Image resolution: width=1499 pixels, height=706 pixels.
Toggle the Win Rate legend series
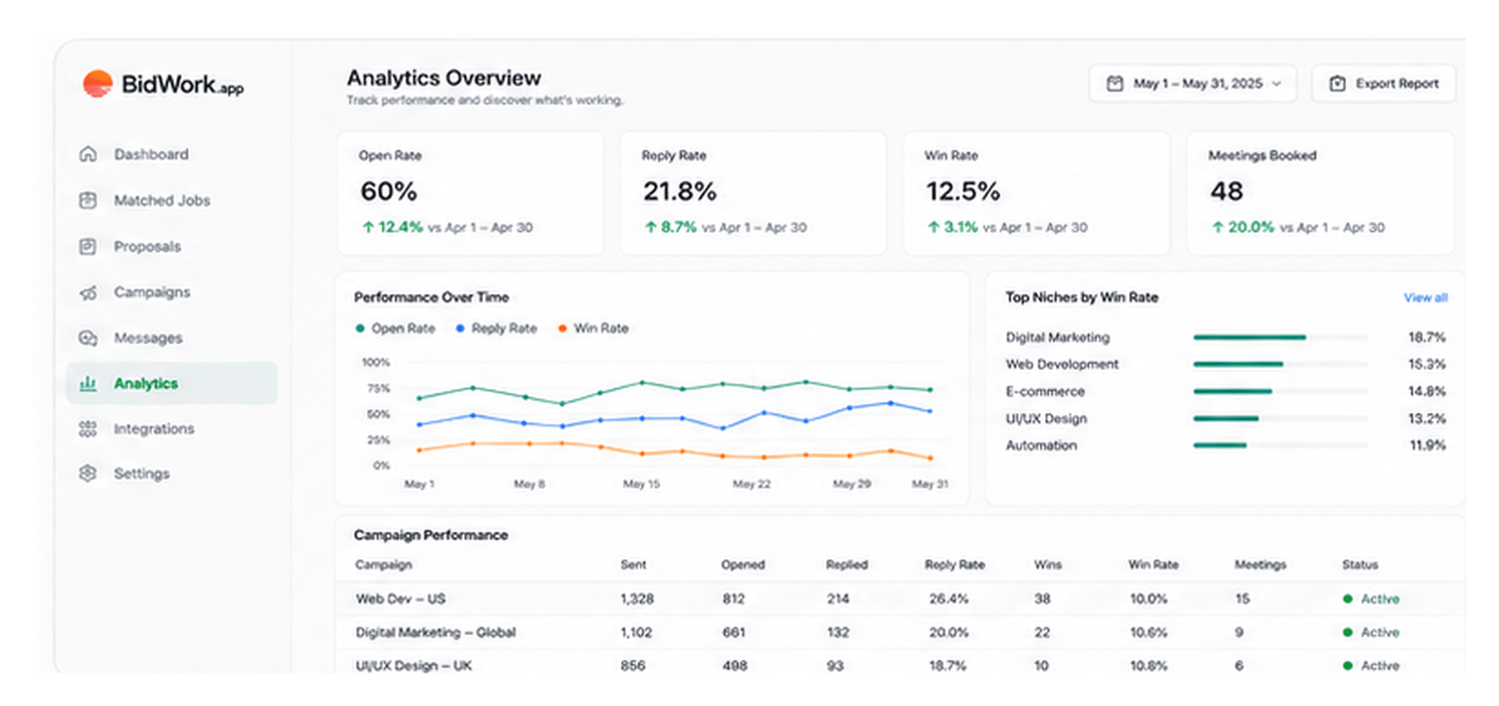point(593,328)
